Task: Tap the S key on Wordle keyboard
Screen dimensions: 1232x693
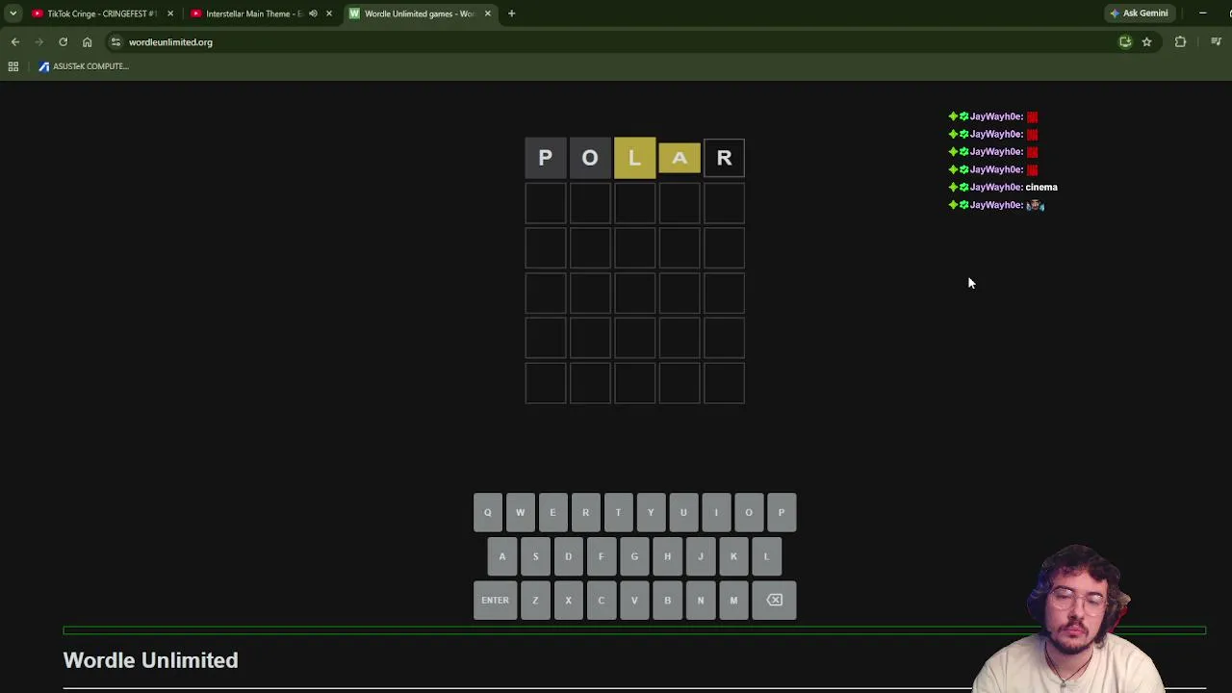Action: [x=535, y=556]
